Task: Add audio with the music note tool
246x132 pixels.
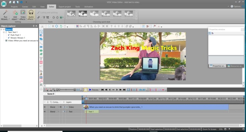Action: coord(41,81)
